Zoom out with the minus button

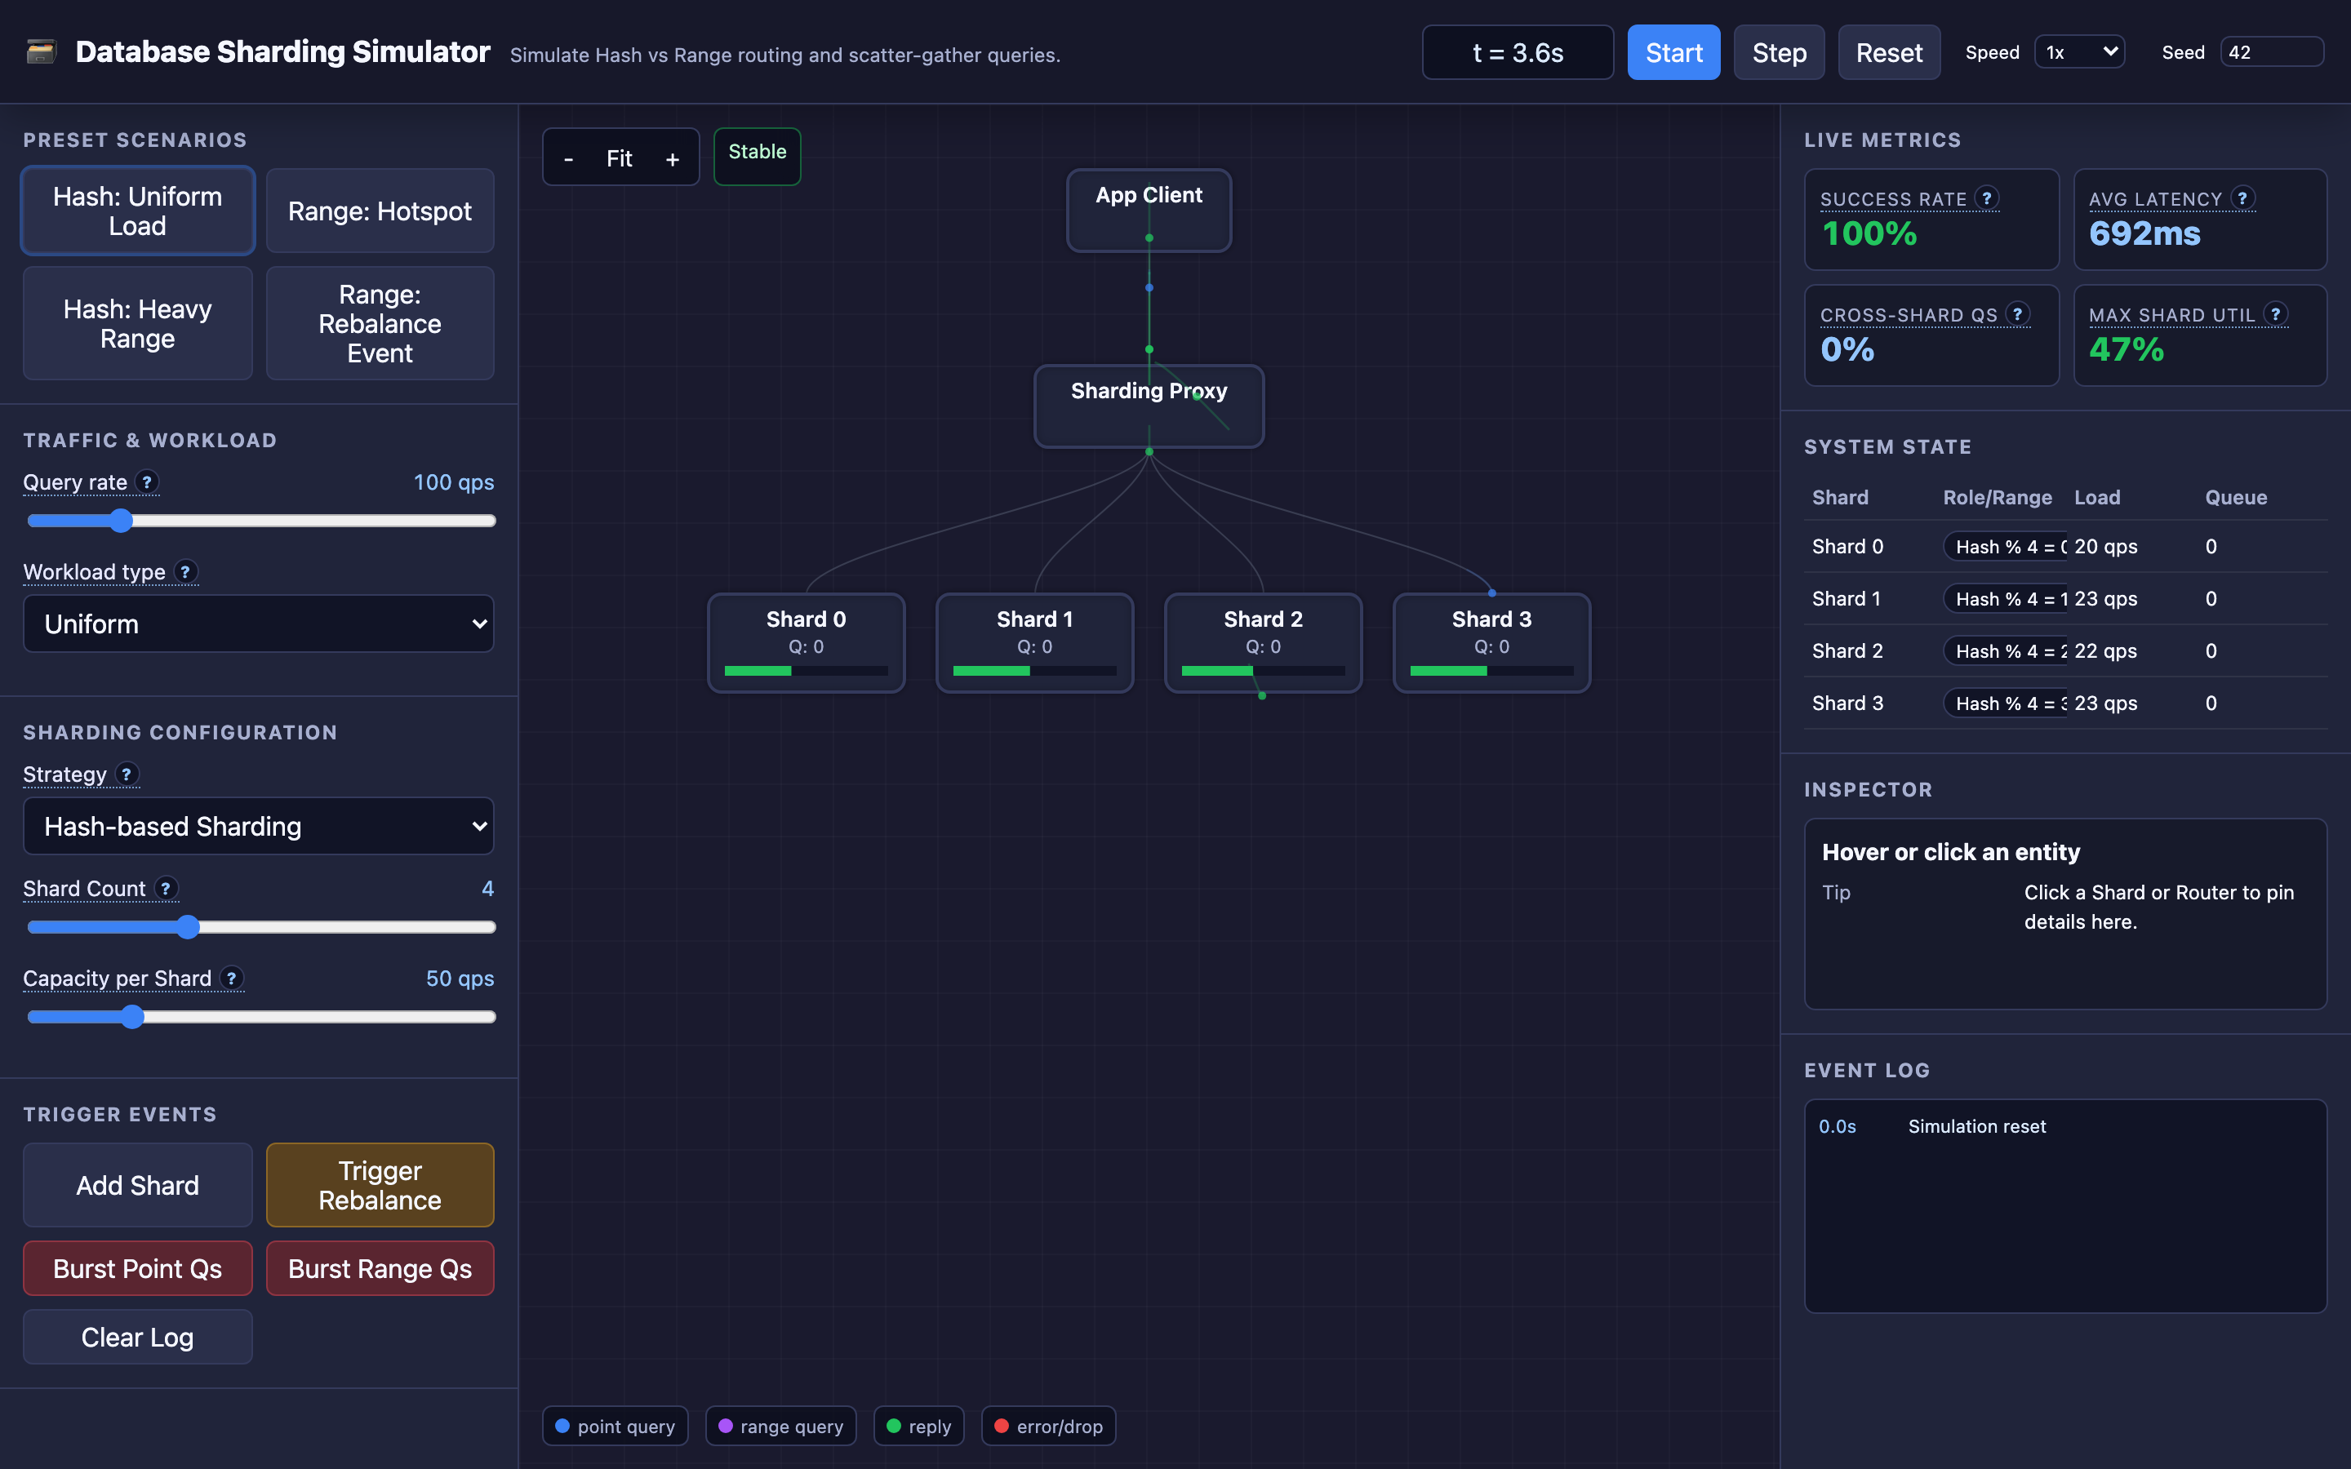point(568,158)
